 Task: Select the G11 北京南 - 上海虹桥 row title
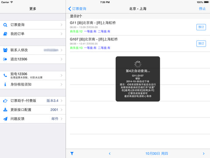tap(93, 23)
